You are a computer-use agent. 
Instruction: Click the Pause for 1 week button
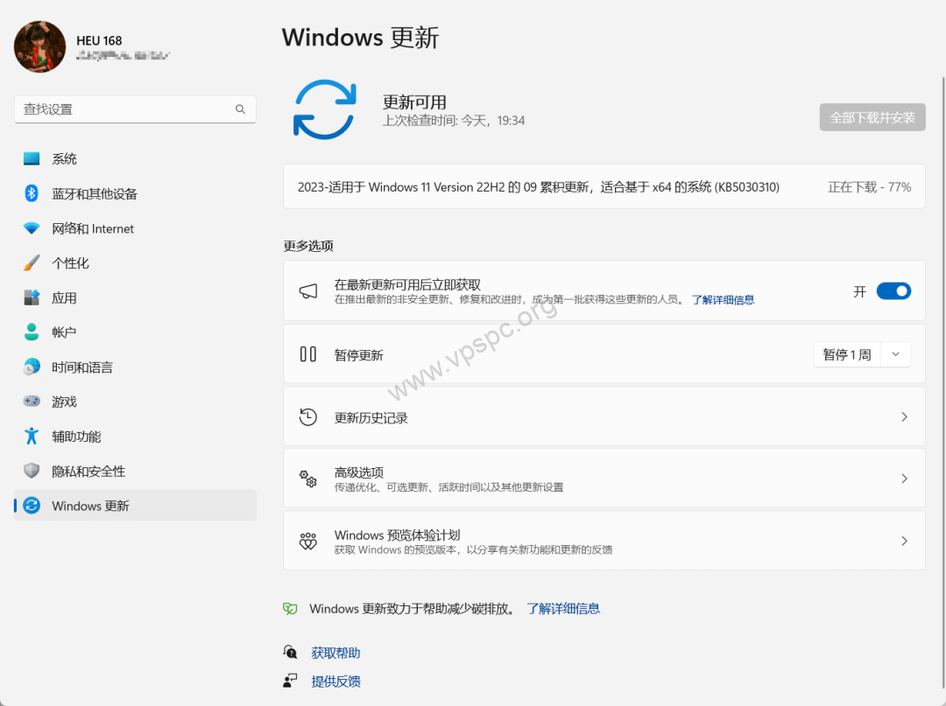coord(847,354)
